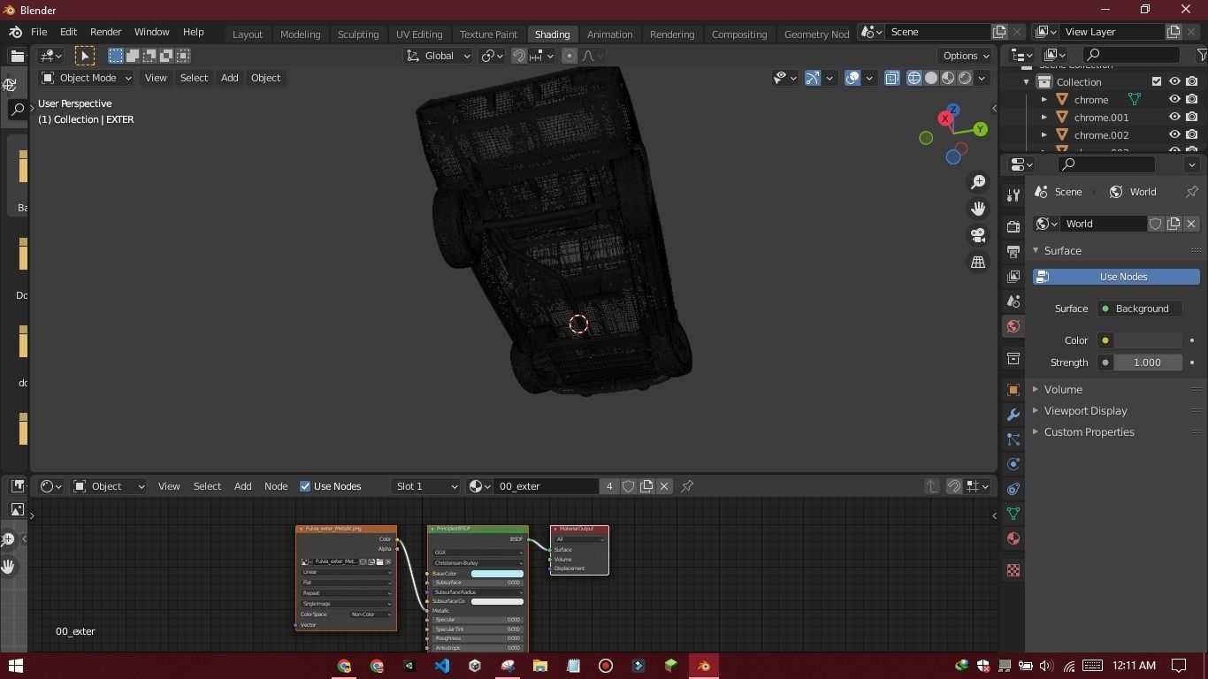
Task: Open the Output properties tab
Action: (1013, 252)
